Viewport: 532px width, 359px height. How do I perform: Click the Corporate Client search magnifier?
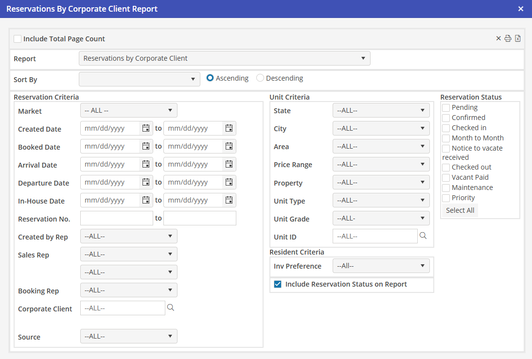pos(171,308)
